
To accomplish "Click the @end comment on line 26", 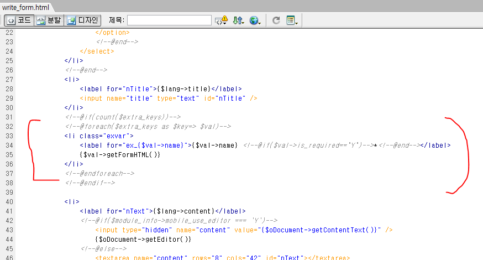I will 86,70.
